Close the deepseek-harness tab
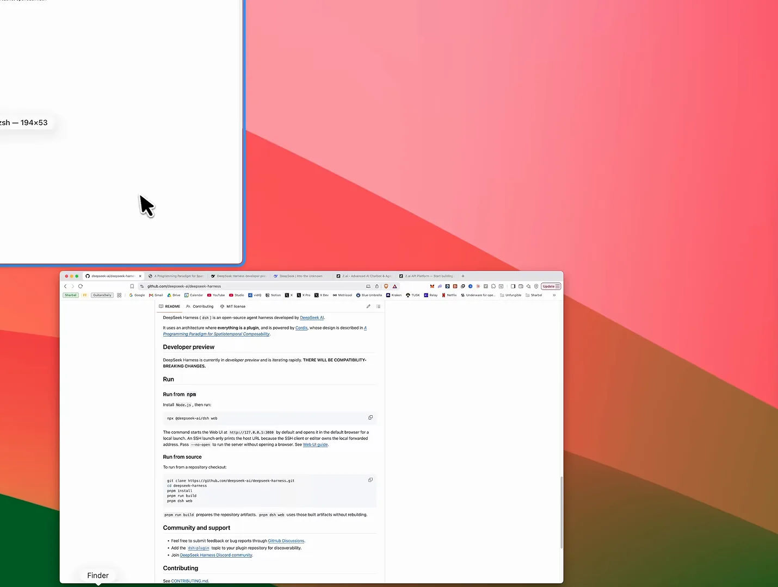Viewport: 778px width, 587px height. coord(140,276)
